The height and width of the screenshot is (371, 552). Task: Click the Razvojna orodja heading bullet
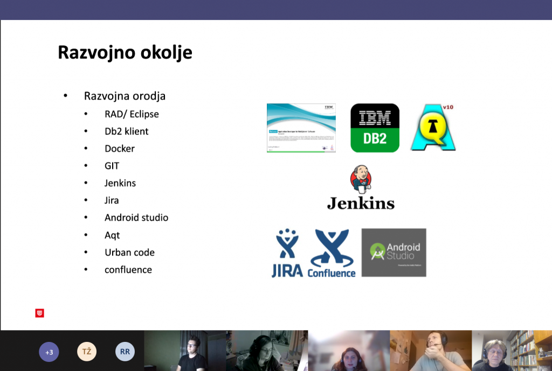[125, 96]
